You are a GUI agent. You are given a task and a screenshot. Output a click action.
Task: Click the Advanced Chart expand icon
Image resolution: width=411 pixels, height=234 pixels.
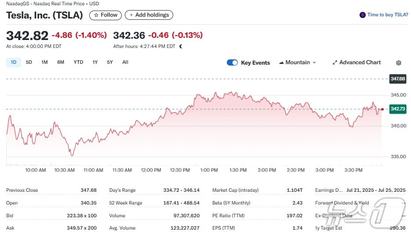point(335,62)
